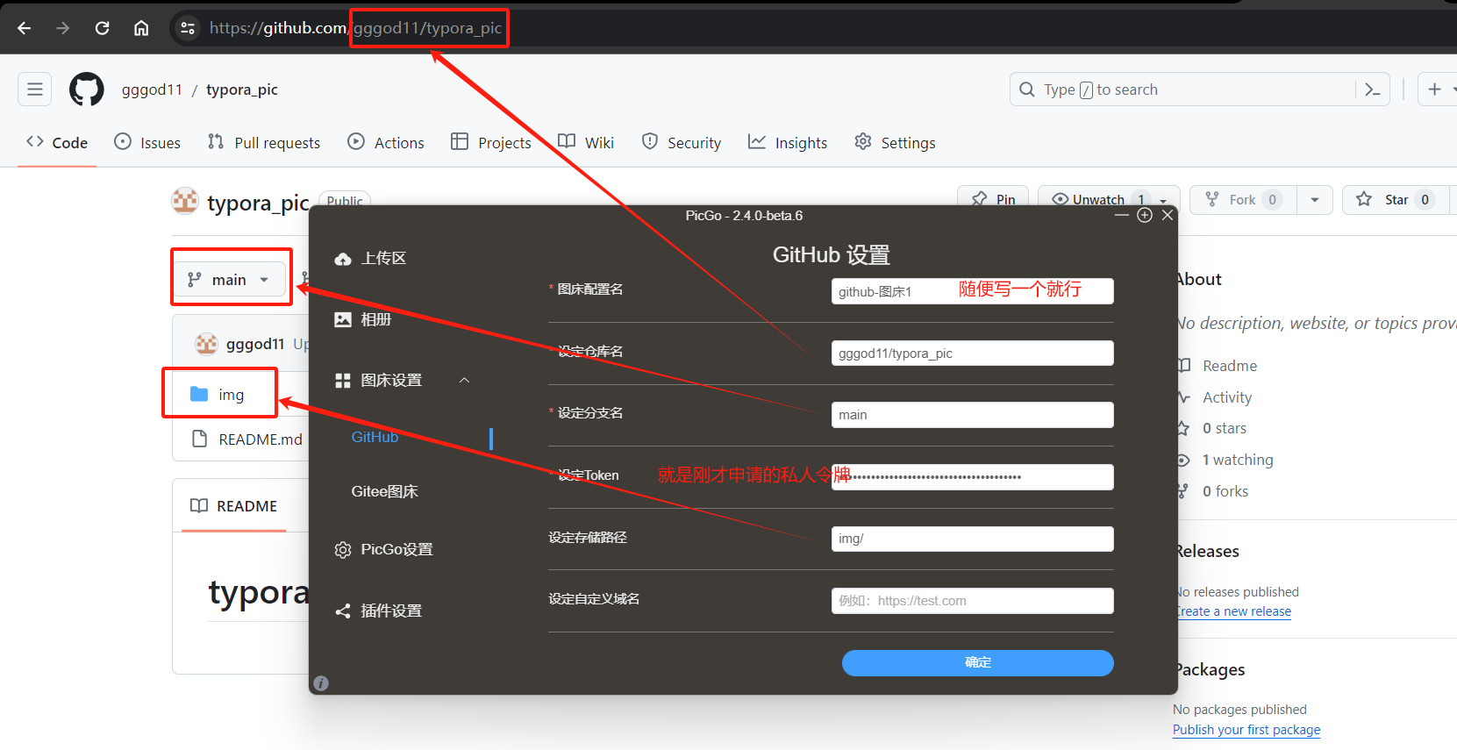This screenshot has height=750, width=1457.
Task: Open the create new plus menu
Action: coord(1435,89)
